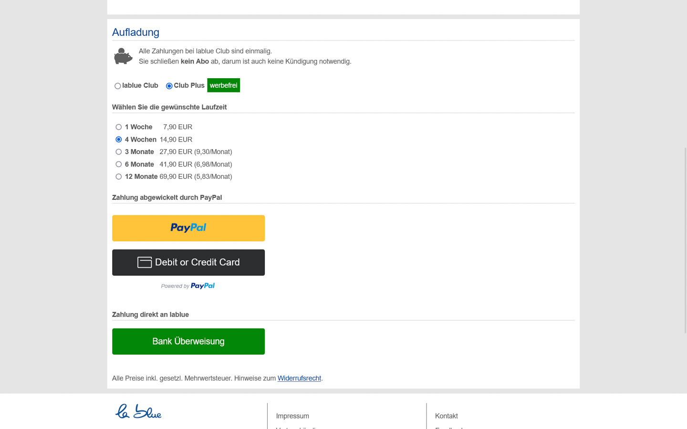Click the Debit or Credit Card text

[197, 262]
